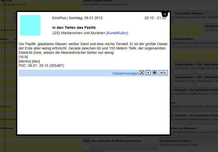
Task: Open the Wiederholungen link
Action: (x=126, y=73)
